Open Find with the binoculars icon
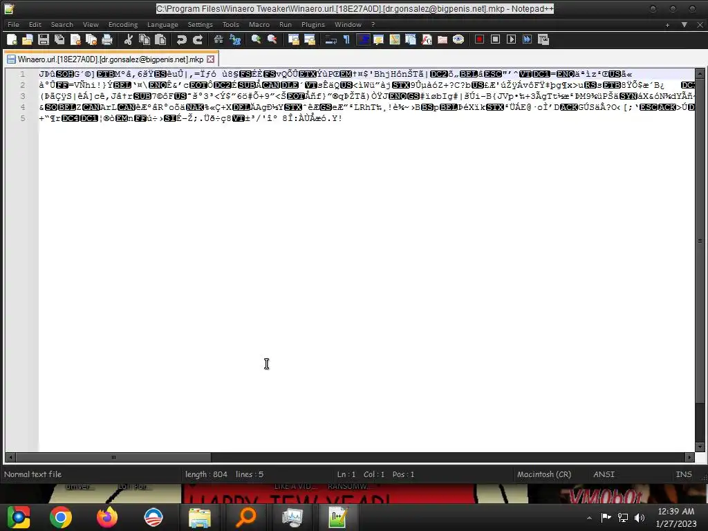 [x=218, y=39]
